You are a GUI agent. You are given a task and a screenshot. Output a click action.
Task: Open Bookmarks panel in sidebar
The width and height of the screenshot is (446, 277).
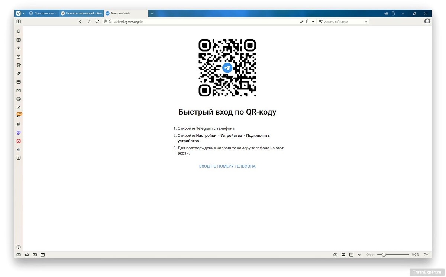pos(19,32)
